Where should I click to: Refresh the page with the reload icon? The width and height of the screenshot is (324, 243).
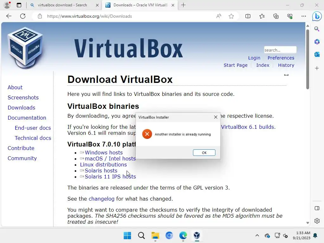coord(23,16)
